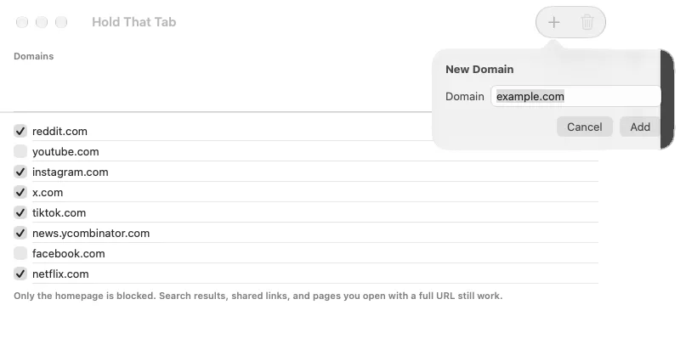This screenshot has width=686, height=350.
Task: Select the news.ycombinator.com domain label
Action: coord(91,234)
